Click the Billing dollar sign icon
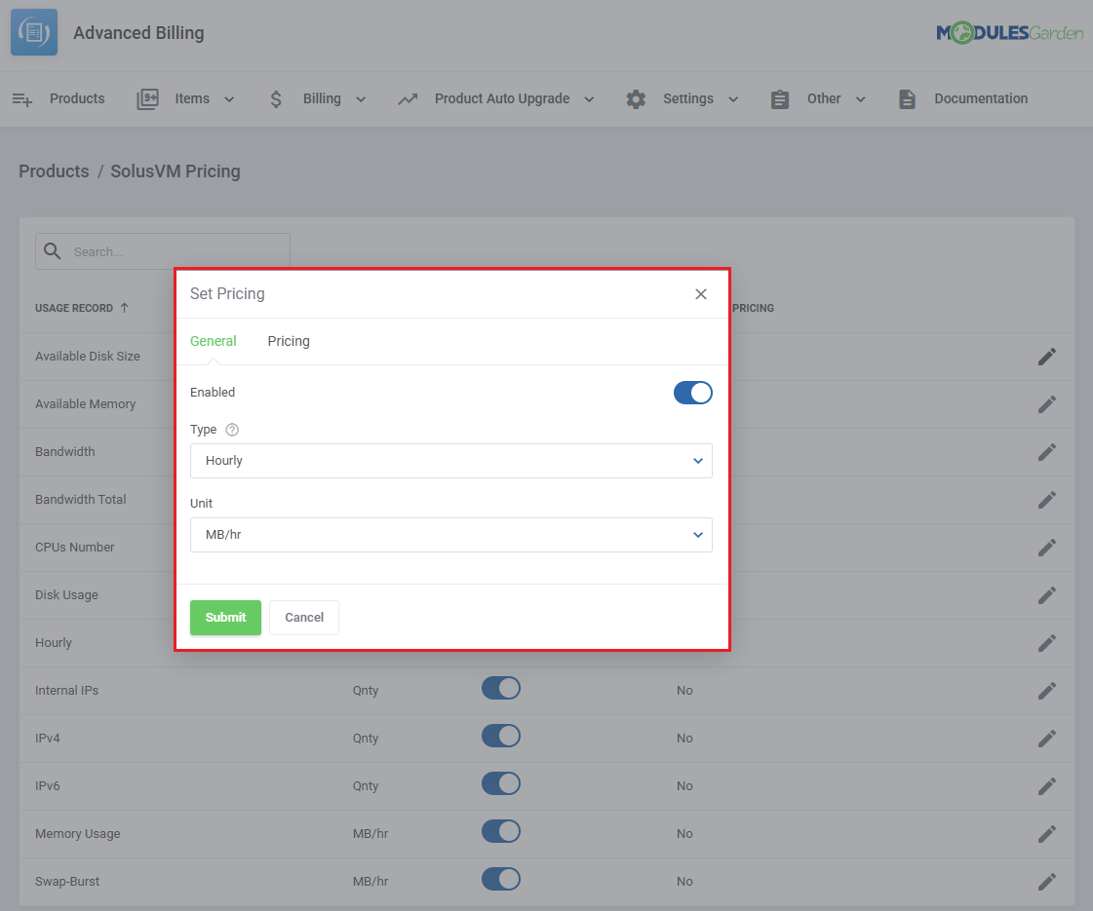1093x911 pixels. [276, 99]
